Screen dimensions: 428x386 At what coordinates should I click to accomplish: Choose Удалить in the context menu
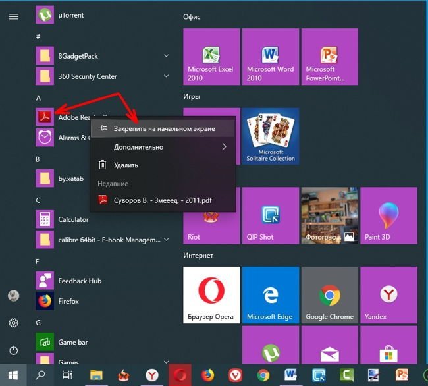pos(163,165)
